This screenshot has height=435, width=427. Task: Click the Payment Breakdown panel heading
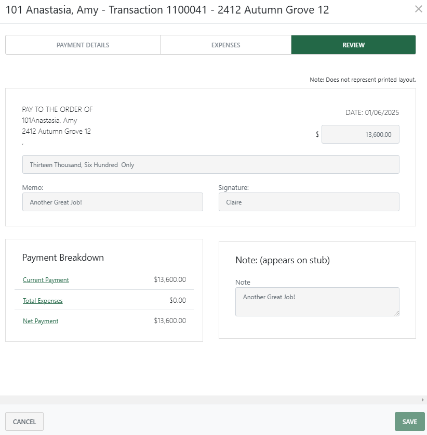point(62,258)
